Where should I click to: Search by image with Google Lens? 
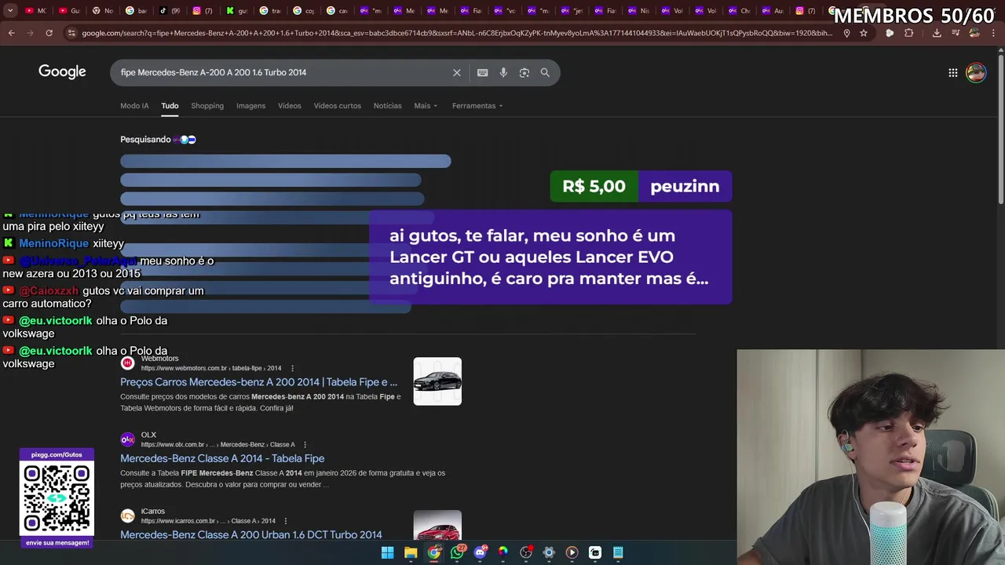524,72
